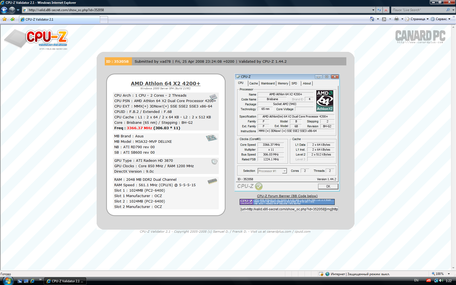456x285 pixels.
Task: Stop loading with the red X icon
Action: coord(386,10)
